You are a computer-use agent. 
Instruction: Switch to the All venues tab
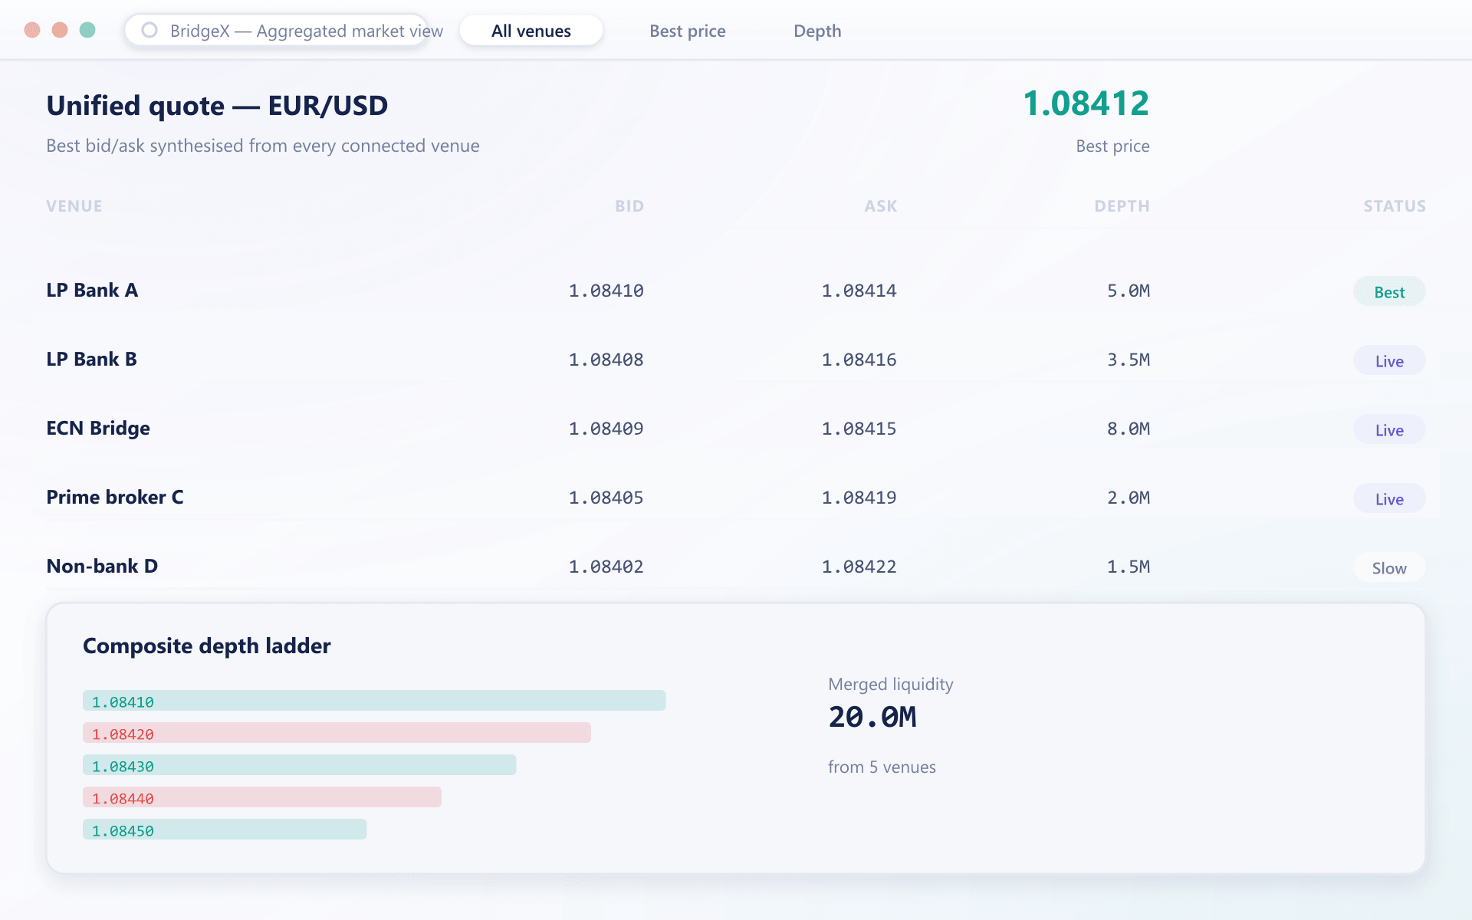(x=531, y=31)
